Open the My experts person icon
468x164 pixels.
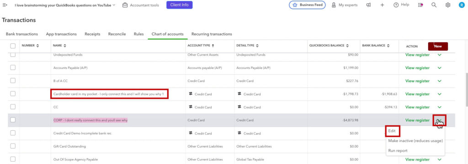tap(334, 5)
